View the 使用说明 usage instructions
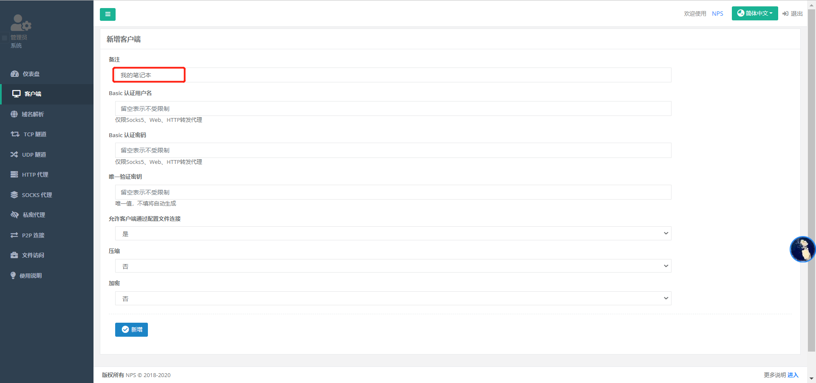Screen dimensions: 816x383 click(32, 275)
